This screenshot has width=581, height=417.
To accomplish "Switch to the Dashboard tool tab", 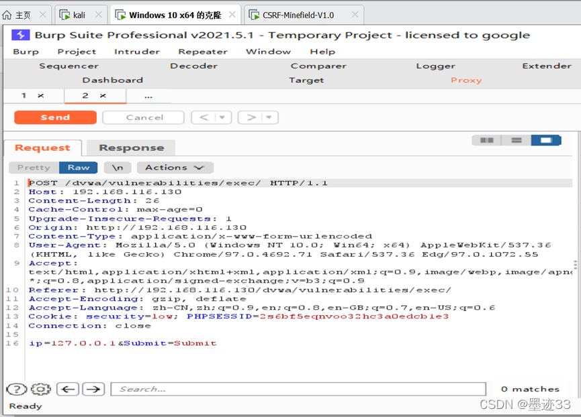I will [x=113, y=80].
